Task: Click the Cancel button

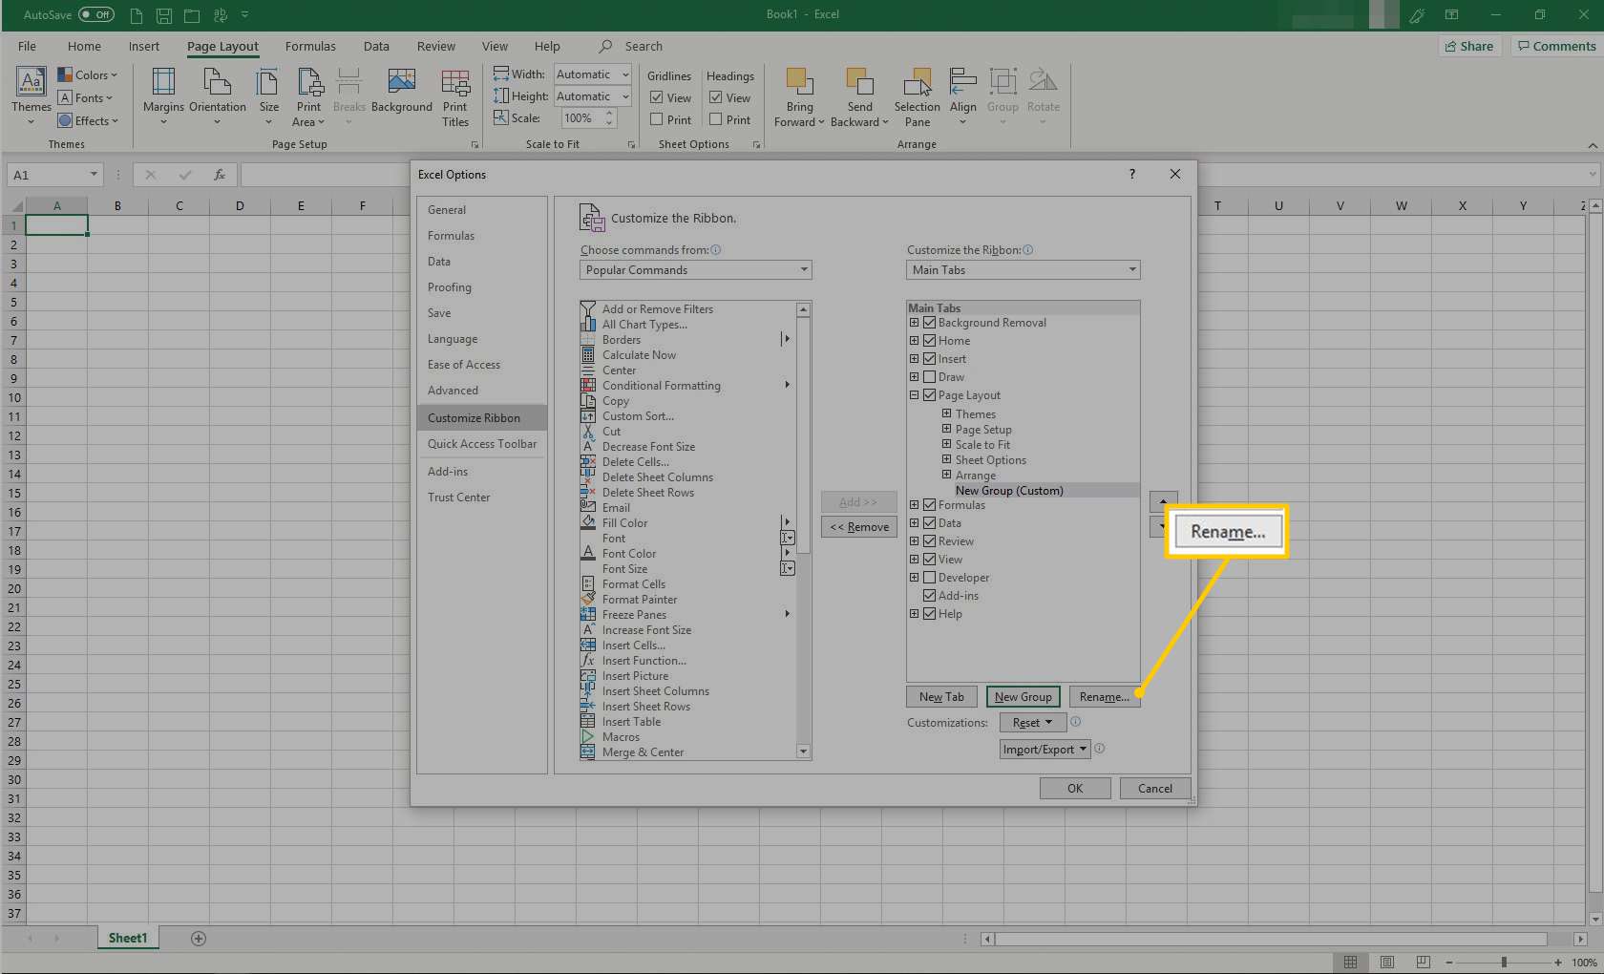Action: (1154, 789)
